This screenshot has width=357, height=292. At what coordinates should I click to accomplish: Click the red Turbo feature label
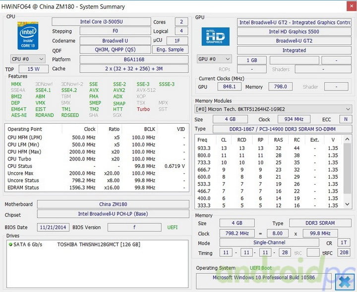[143, 109]
